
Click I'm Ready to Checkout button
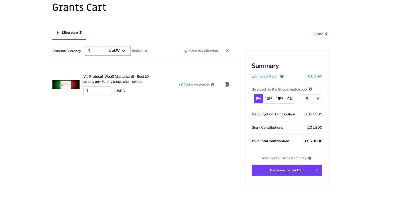(x=287, y=170)
